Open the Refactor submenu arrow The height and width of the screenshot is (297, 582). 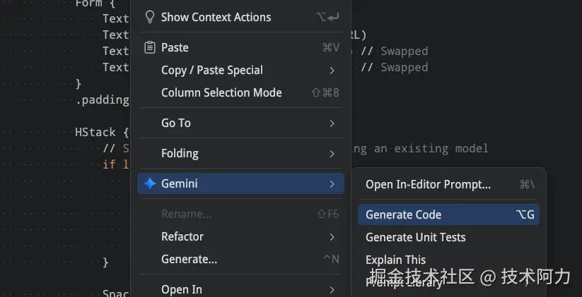(332, 237)
